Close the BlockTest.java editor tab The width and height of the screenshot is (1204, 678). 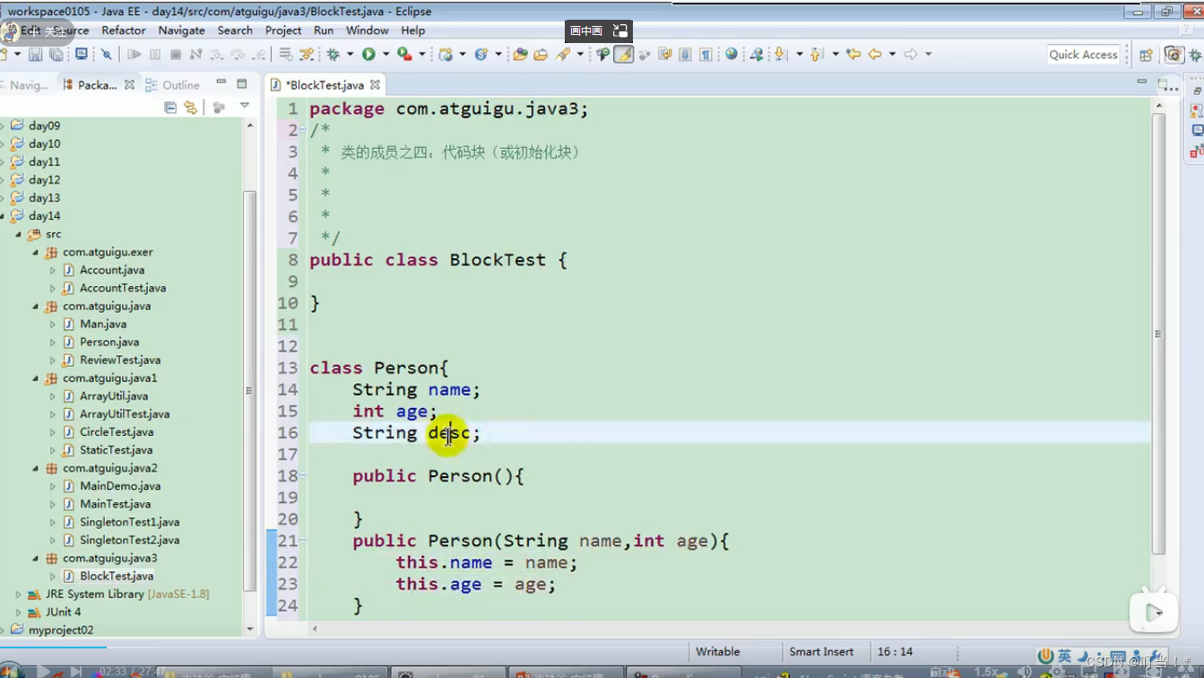[x=375, y=85]
